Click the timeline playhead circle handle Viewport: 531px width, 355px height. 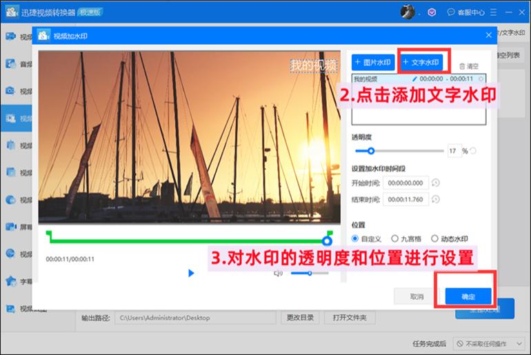point(327,241)
